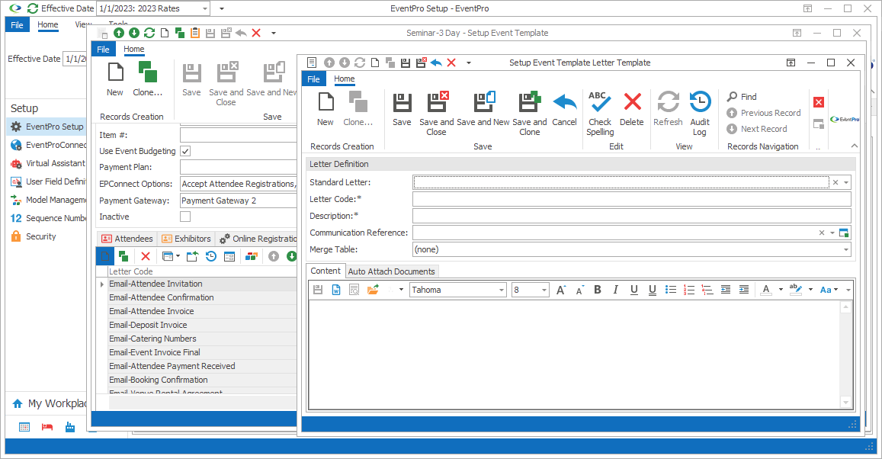Open Virtual Assistant in the Setup sidebar

pyautogui.click(x=47, y=163)
